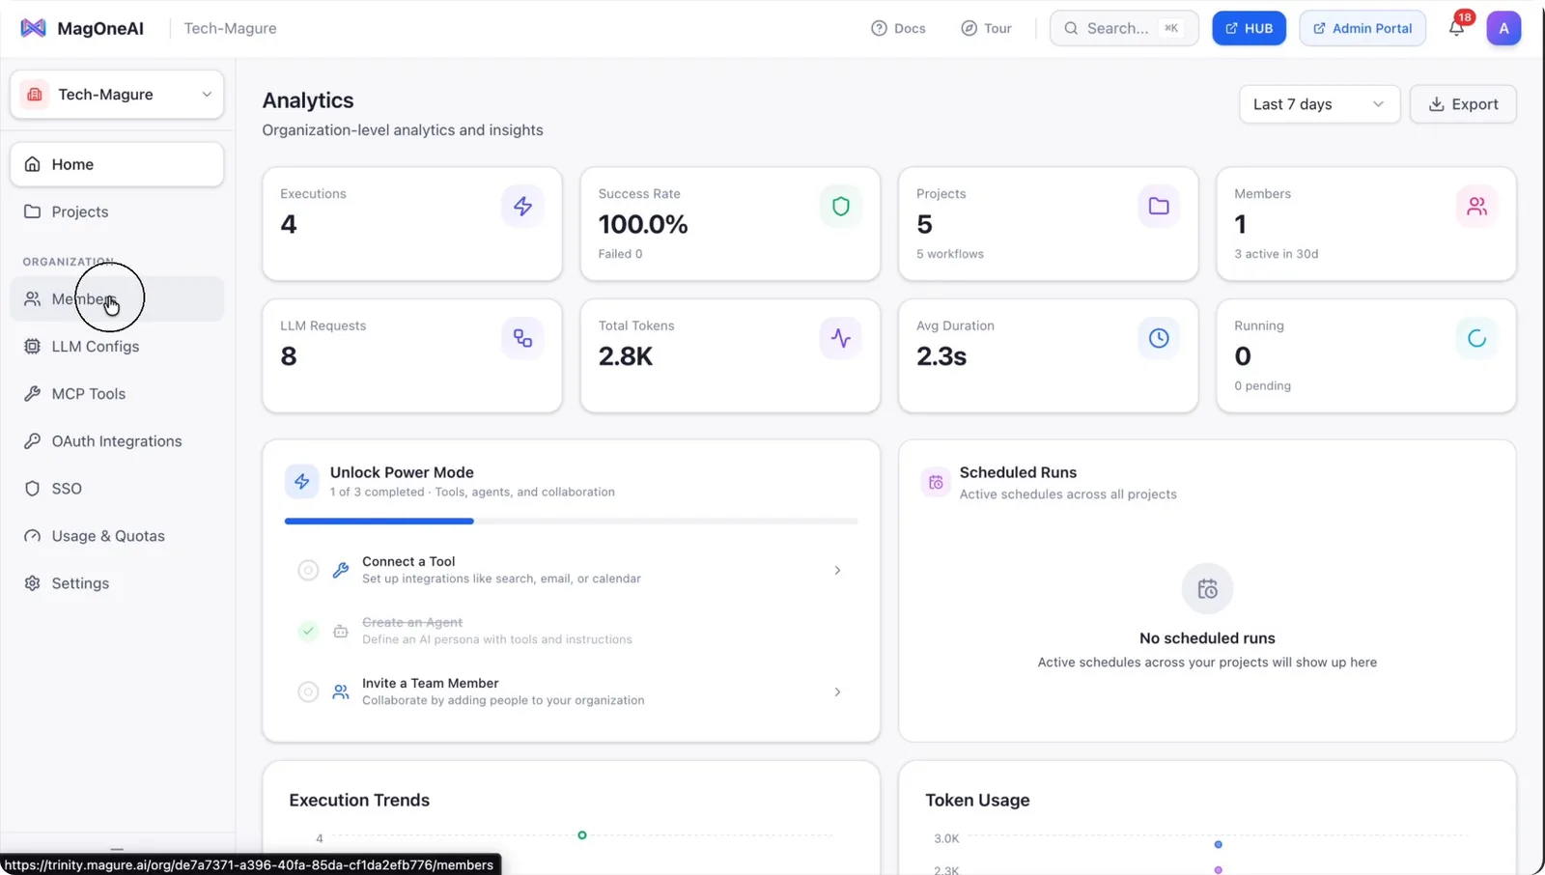Click the Search input field
The image size is (1545, 875).
pos(1124,28)
